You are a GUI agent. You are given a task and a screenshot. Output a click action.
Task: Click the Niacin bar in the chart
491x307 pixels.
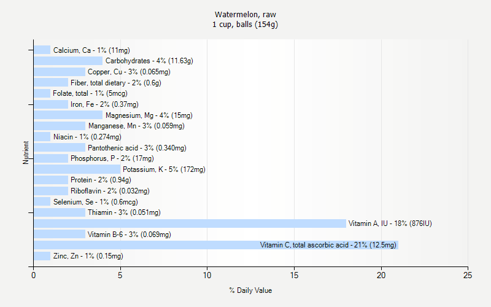pos(42,137)
